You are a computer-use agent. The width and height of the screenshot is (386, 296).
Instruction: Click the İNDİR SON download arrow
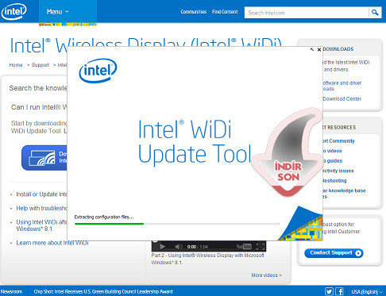[288, 153]
